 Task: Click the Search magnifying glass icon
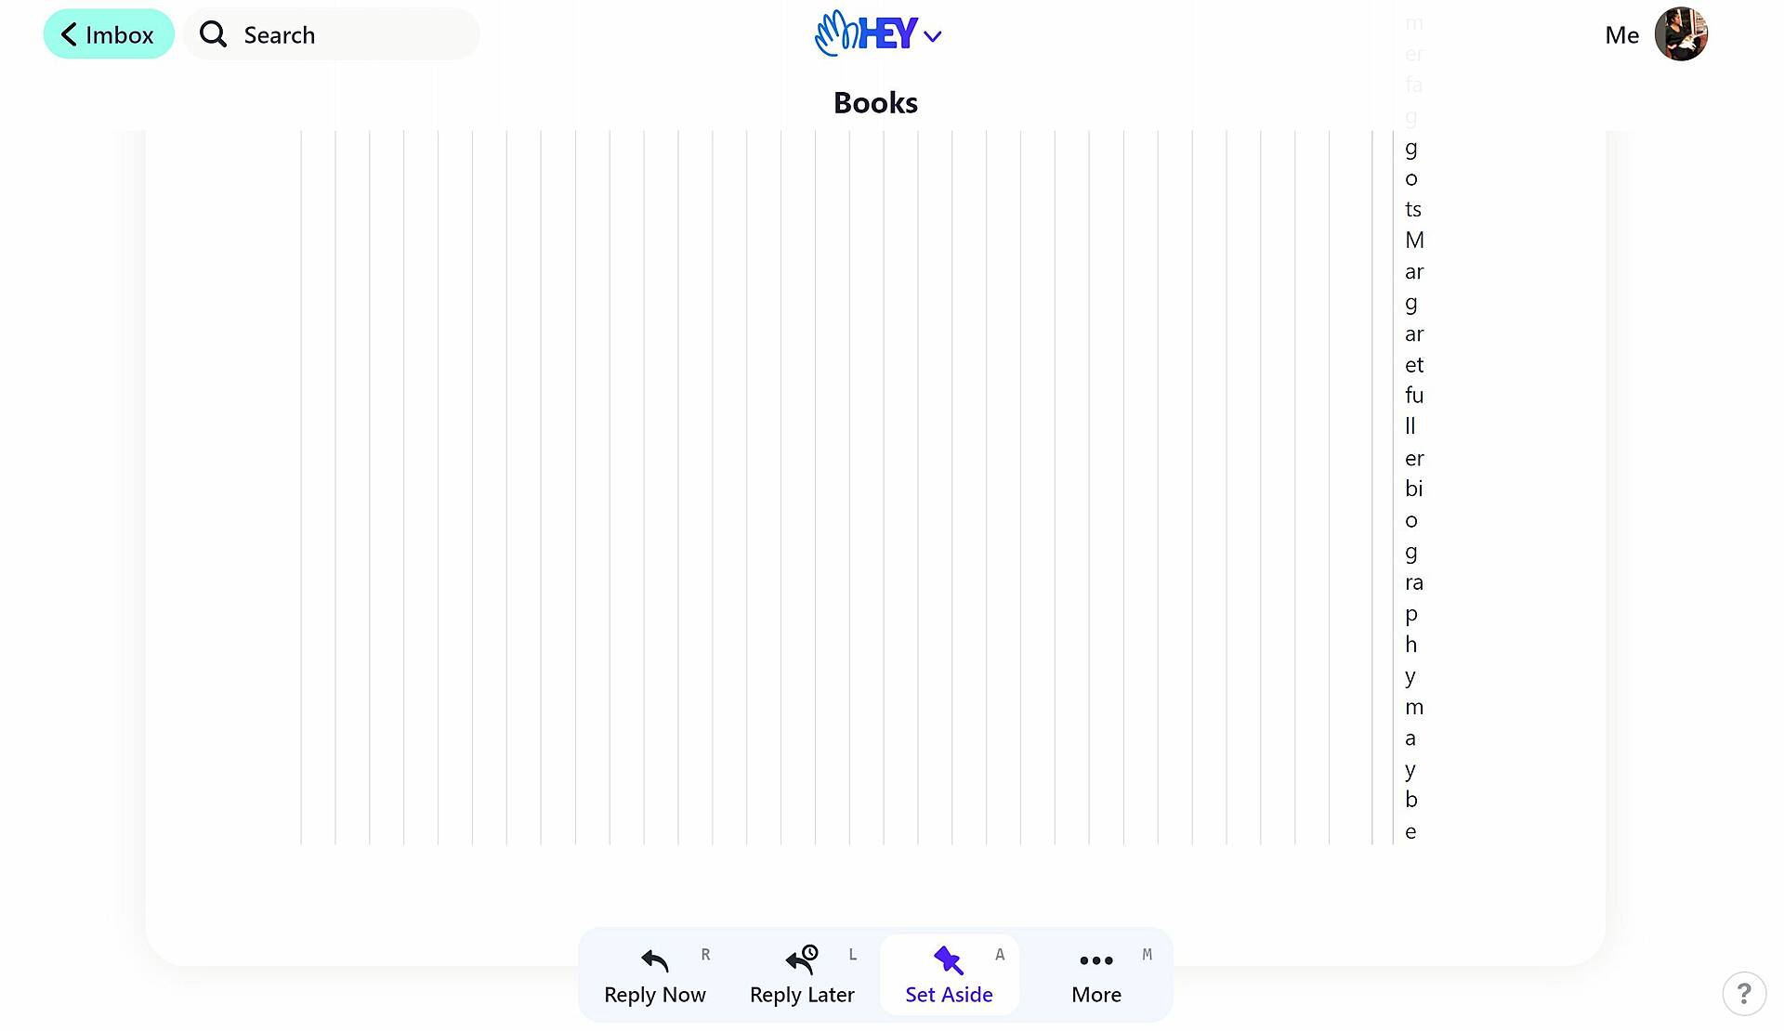point(214,33)
